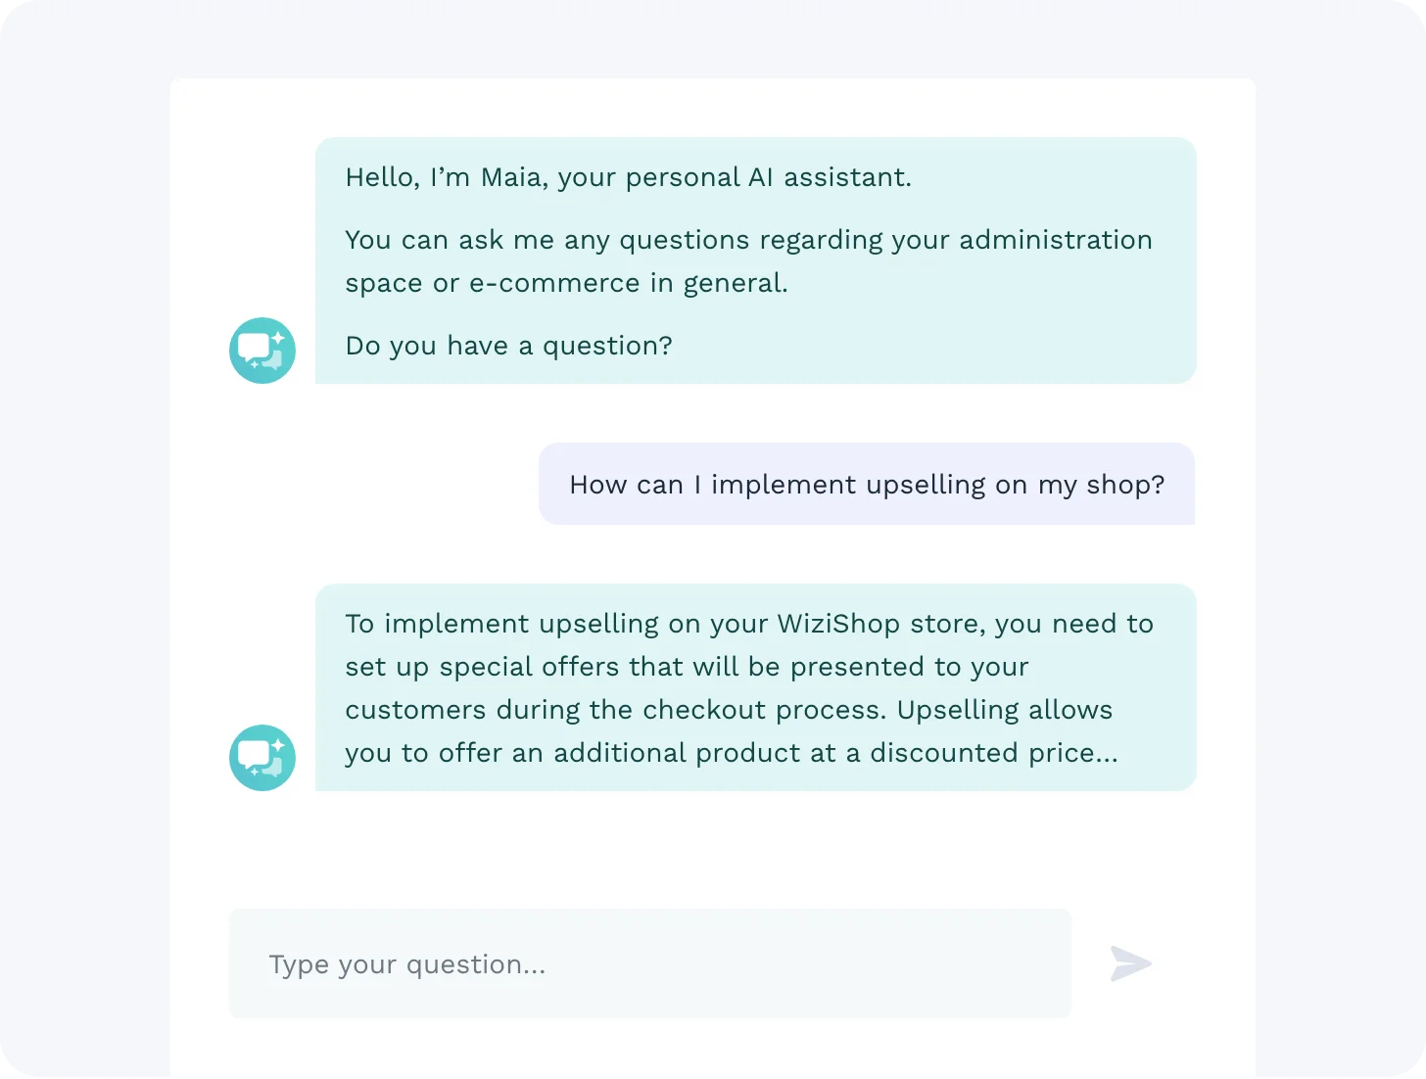Screen dimensions: 1426x1079
Task: Click Maia's avatar beside the greeting message
Action: [262, 351]
